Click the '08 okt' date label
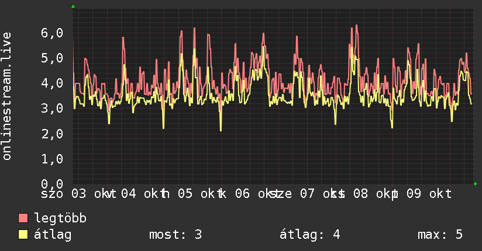 [376, 194]
